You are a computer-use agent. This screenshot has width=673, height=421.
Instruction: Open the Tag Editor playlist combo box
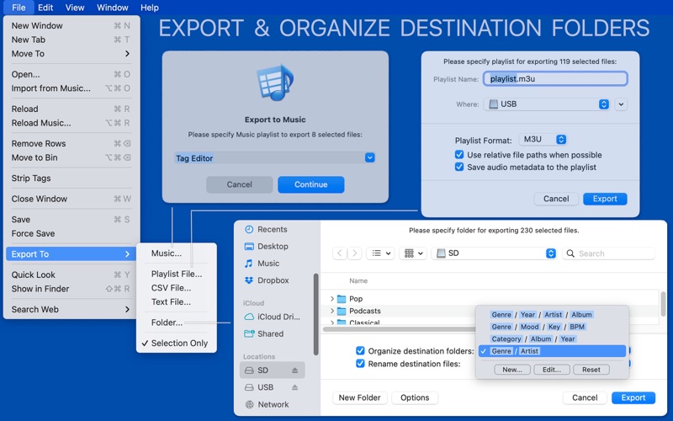tap(369, 158)
